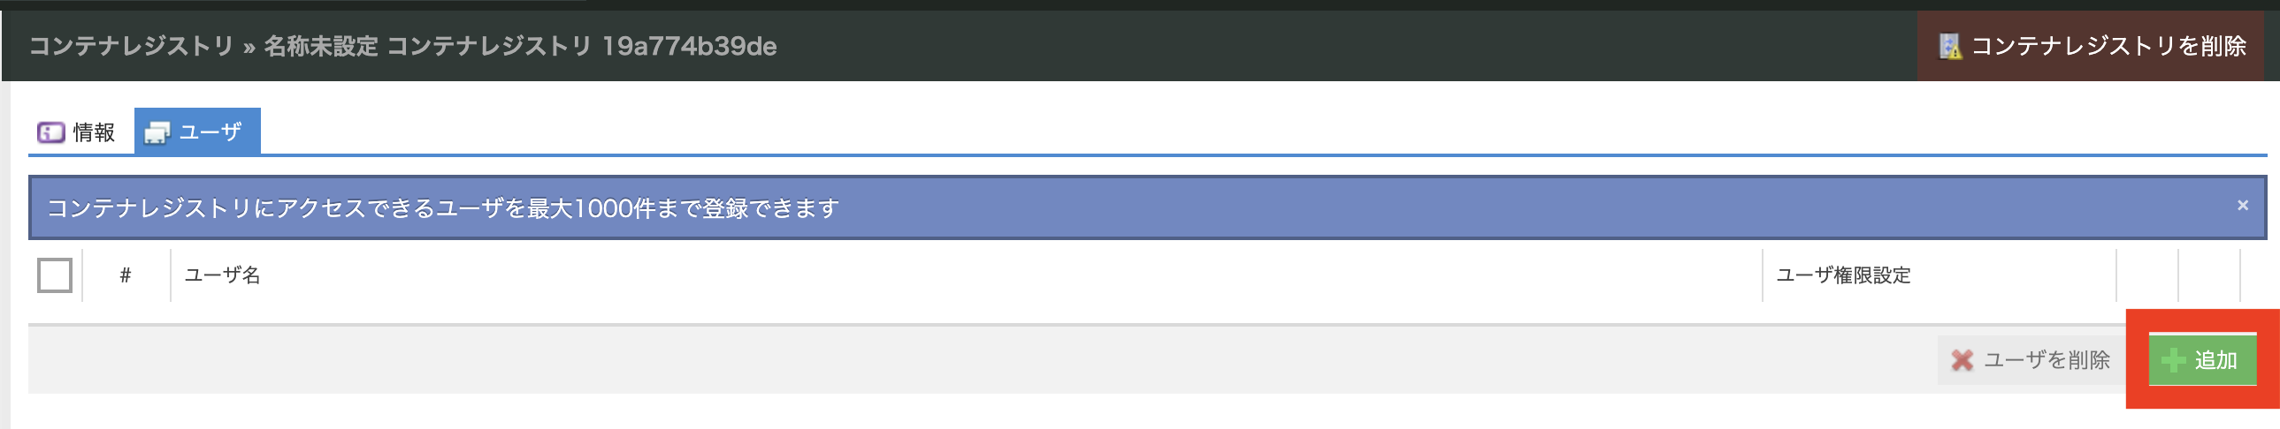Image resolution: width=2280 pixels, height=429 pixels.
Task: Click the banner text about 最大1000件
Action: pyautogui.click(x=442, y=208)
